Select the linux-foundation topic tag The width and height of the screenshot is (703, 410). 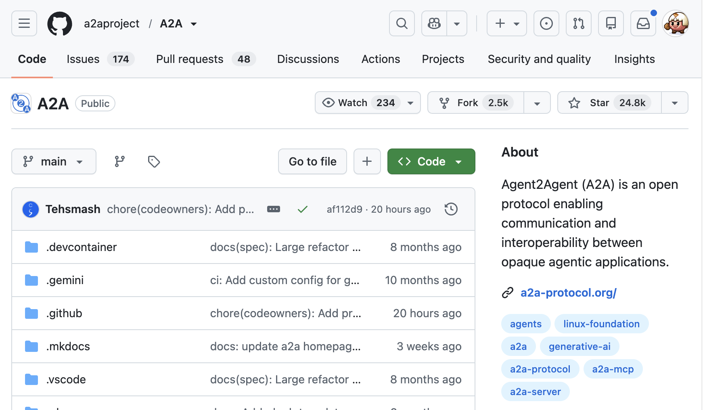pos(601,324)
